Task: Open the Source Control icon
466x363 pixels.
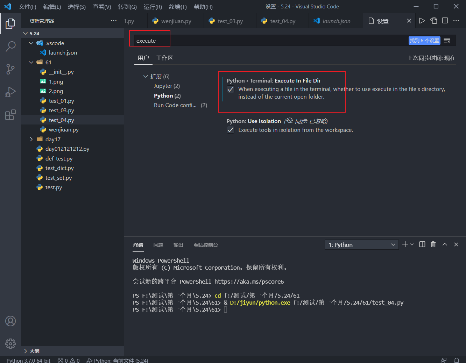Action: pos(10,69)
